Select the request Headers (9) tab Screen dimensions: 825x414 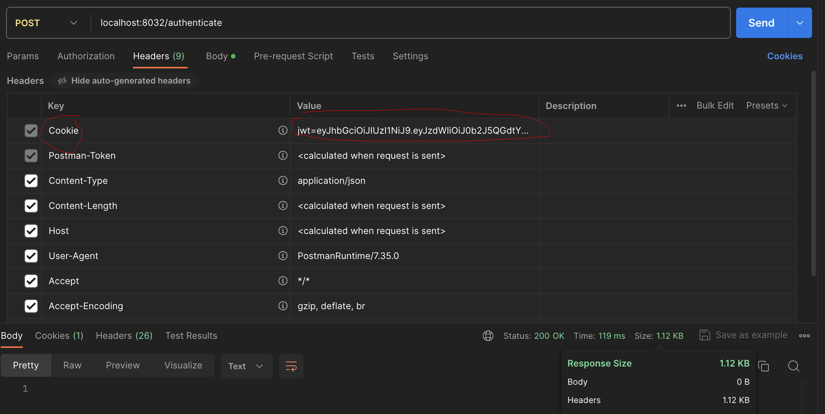point(159,56)
